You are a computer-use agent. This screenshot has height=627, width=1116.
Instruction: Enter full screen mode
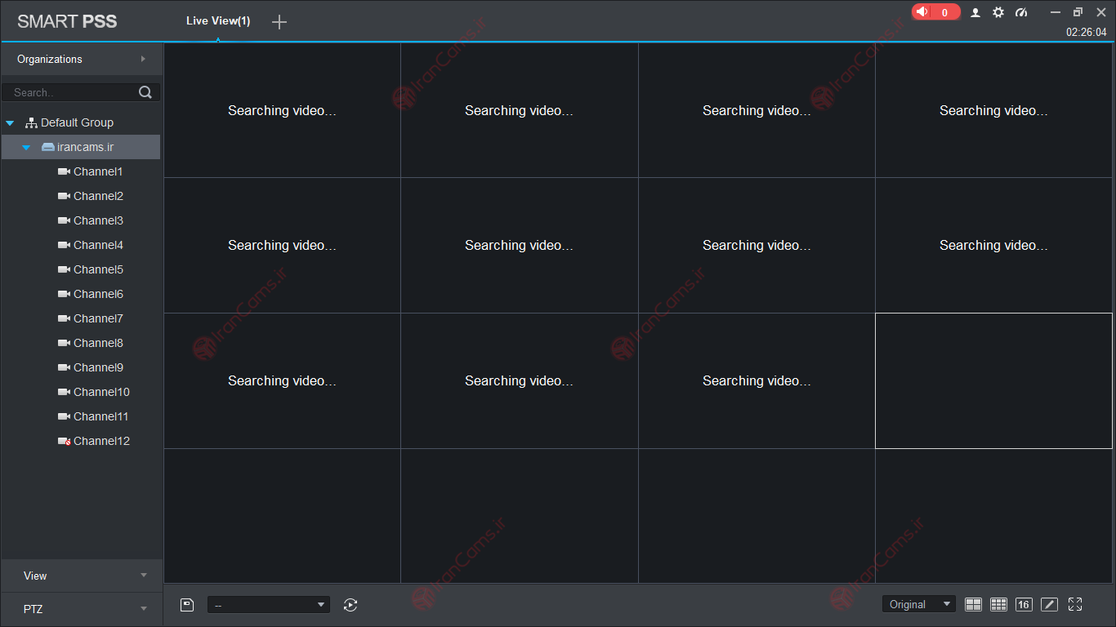click(x=1075, y=604)
